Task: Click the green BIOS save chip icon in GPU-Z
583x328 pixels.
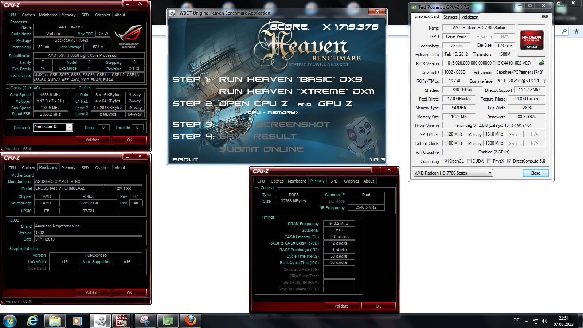Action: point(541,63)
